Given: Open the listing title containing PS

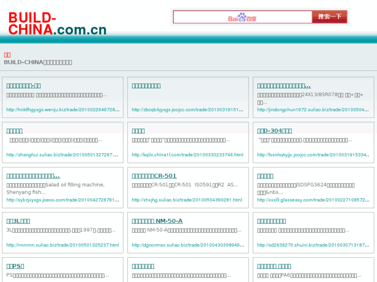Looking at the screenshot, I should point(15,266).
